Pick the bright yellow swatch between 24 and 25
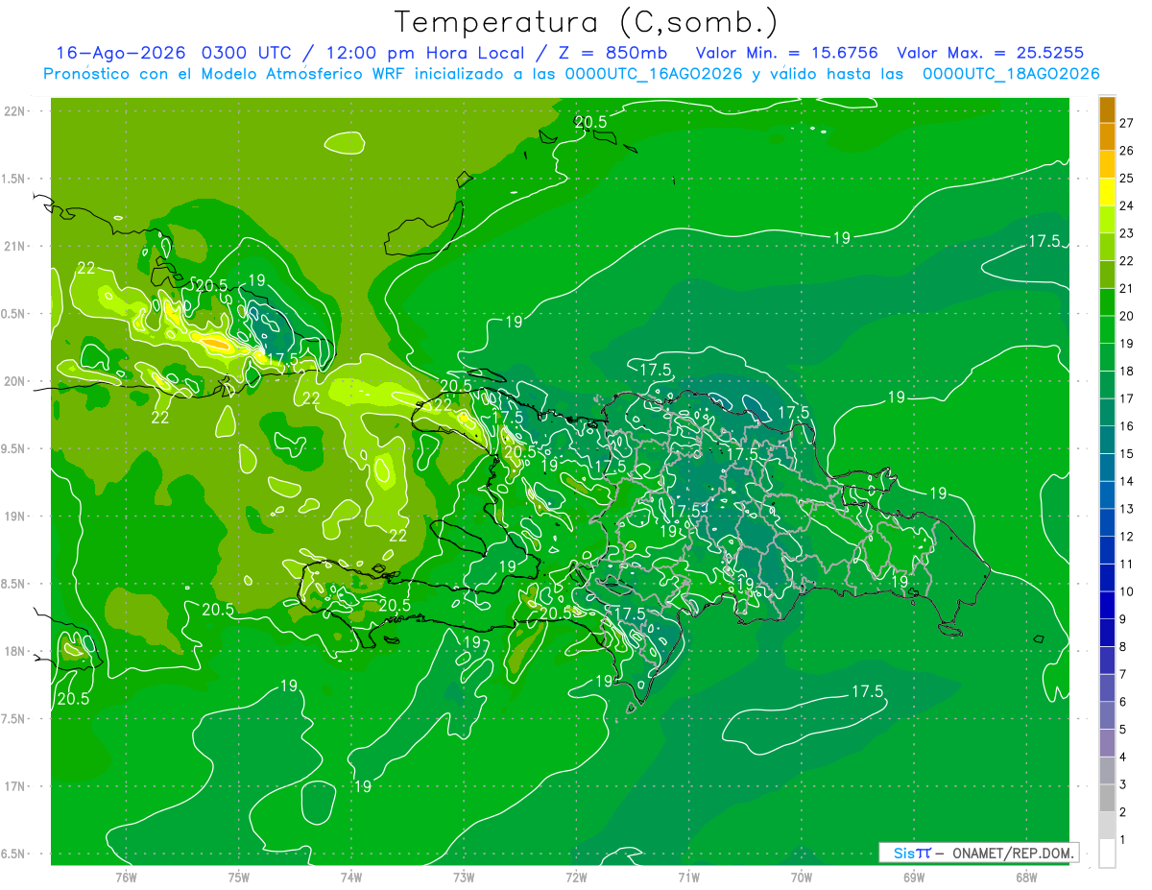 pos(1107,192)
